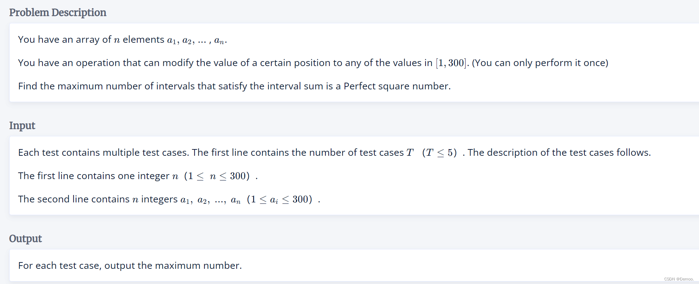Click 'The first line contains one integer' text
Screen dimensions: 699x284
[x=94, y=176]
